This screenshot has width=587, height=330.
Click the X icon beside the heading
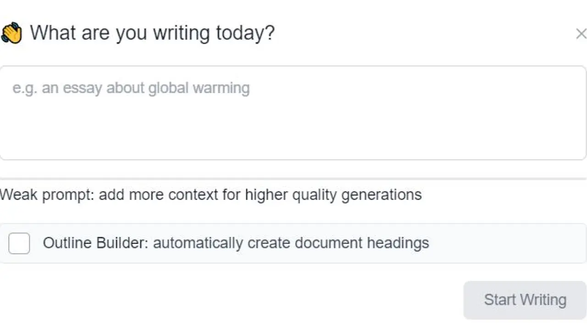tap(581, 33)
